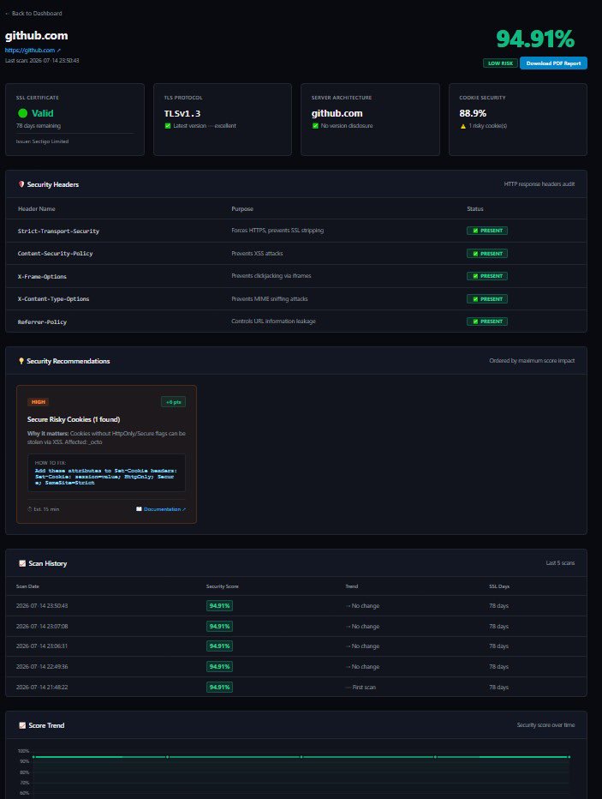This screenshot has height=799, width=602.
Task: Click the green Valid status dot
Action: coord(22,113)
